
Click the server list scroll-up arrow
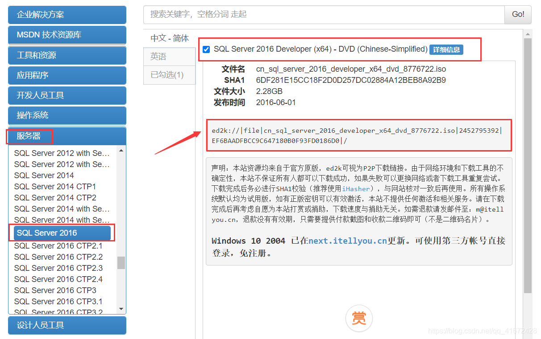coord(121,151)
